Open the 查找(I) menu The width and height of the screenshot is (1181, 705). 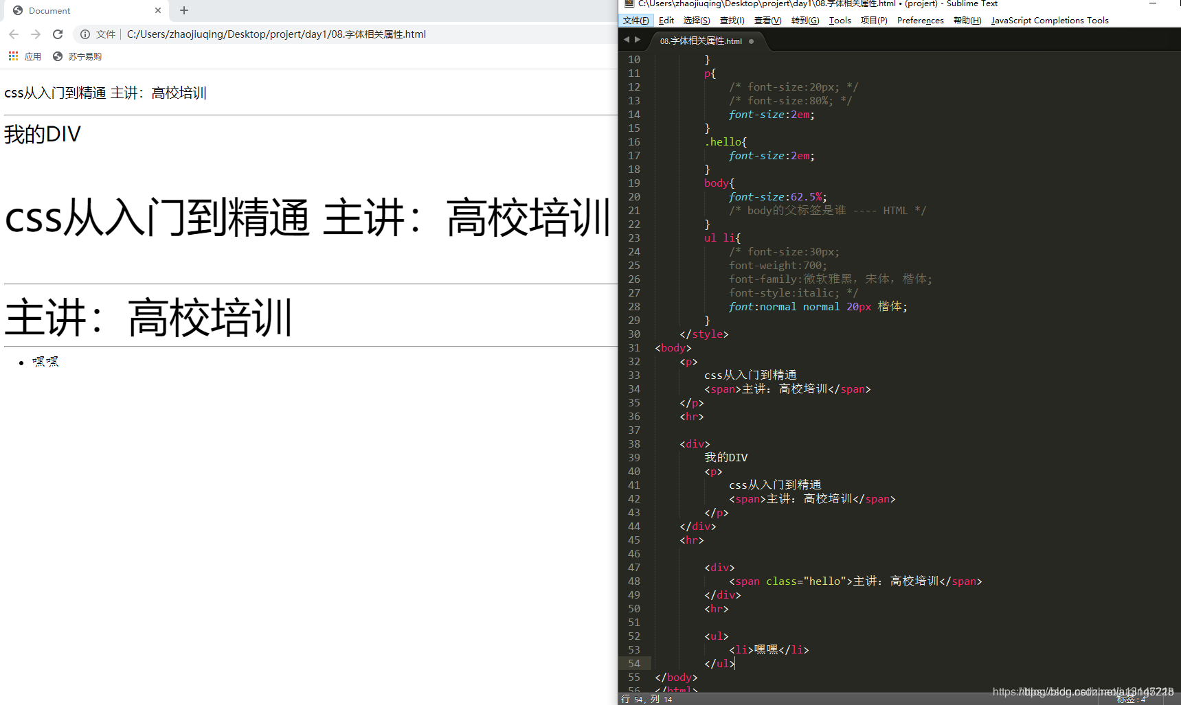[732, 21]
